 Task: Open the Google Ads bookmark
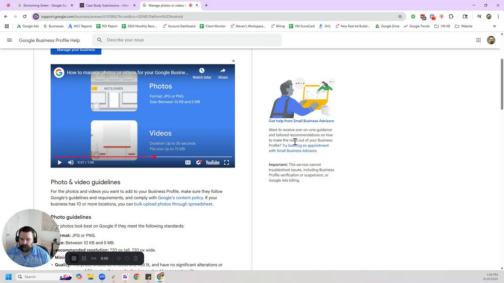click(28, 26)
